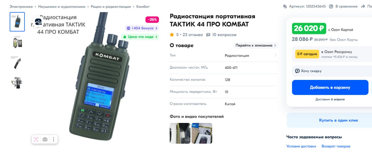This screenshot has width=372, height=152.
Task: Click the share arrow icon
Action: pos(363,6)
